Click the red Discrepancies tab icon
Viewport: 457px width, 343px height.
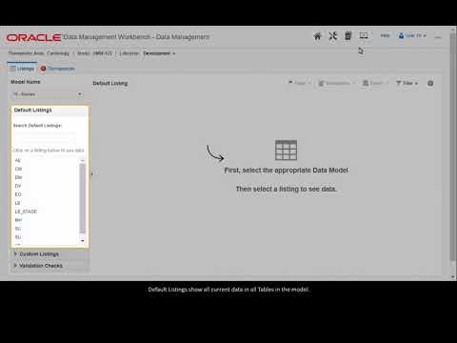(44, 69)
